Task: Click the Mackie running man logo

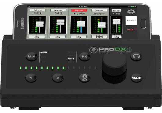Action: click(x=93, y=50)
